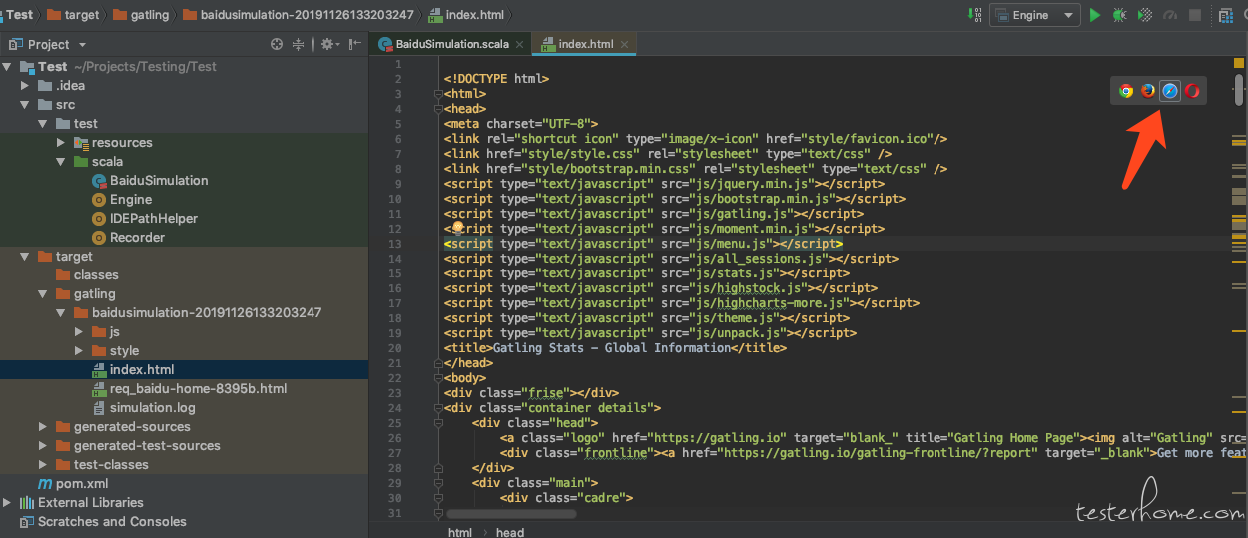The height and width of the screenshot is (538, 1248).
Task: Start debugging with the bug icon
Action: (1120, 15)
